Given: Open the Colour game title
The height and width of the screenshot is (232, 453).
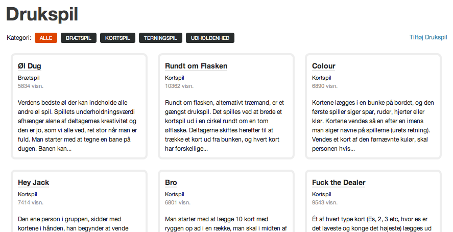Looking at the screenshot, I should tap(324, 66).
